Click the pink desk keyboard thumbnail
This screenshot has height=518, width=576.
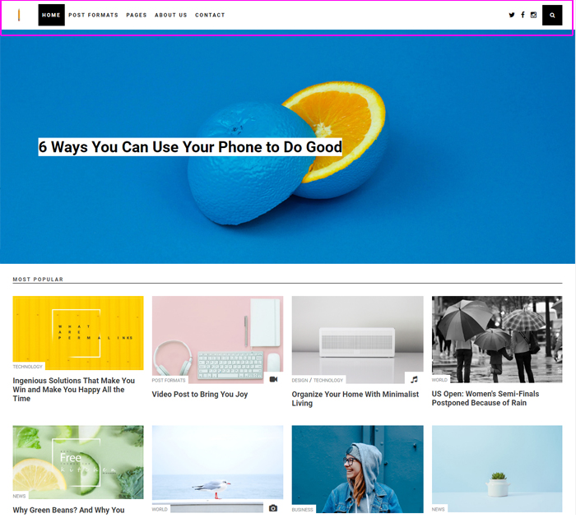pyautogui.click(x=217, y=340)
